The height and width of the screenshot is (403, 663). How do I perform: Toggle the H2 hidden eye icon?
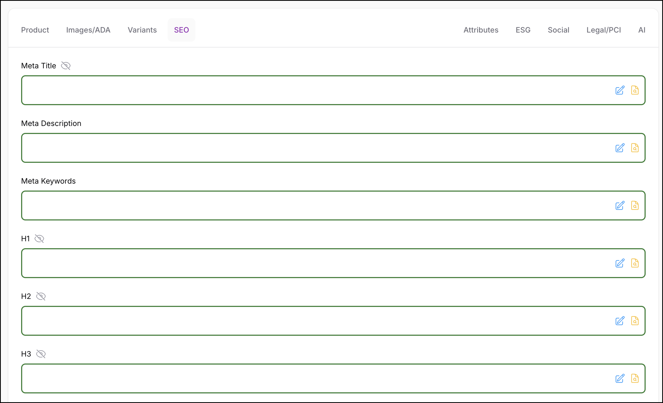[x=41, y=296]
